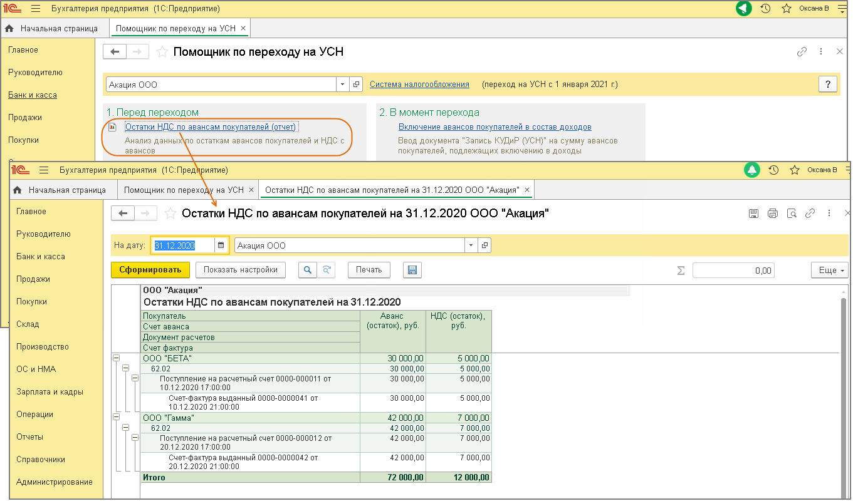853x501 pixels.
Task: Open three-dots more menu of report
Action: coord(829,214)
